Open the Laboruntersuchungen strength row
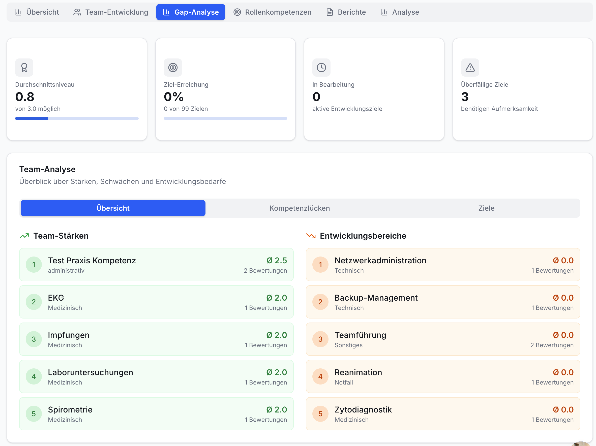This screenshot has width=596, height=446. pyautogui.click(x=156, y=376)
